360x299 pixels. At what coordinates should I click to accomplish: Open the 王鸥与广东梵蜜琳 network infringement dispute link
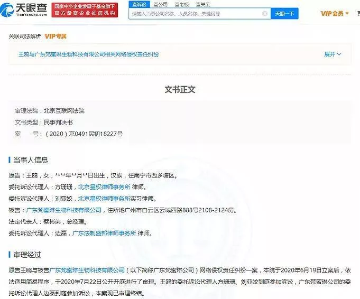pos(88,54)
